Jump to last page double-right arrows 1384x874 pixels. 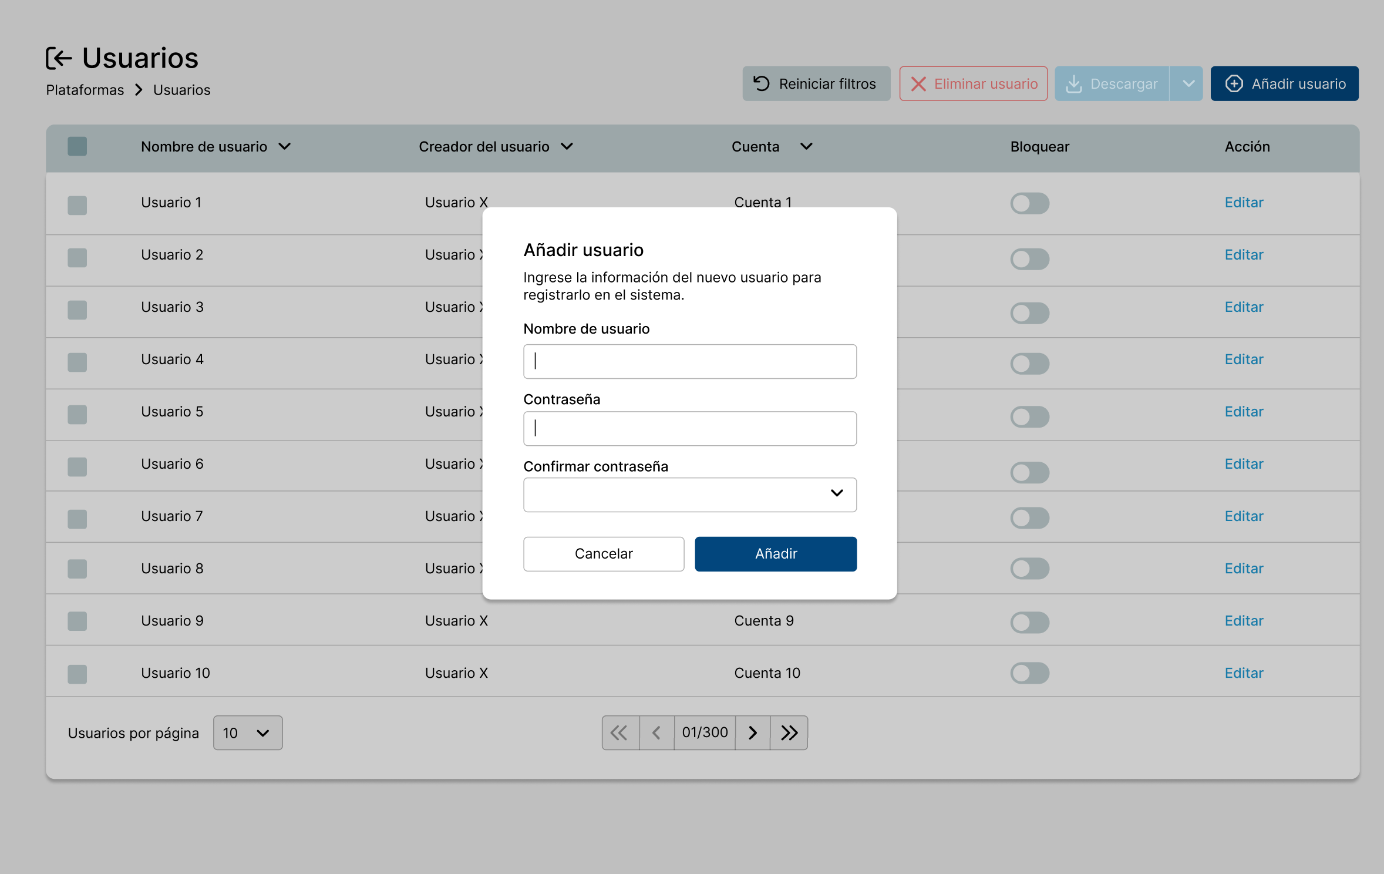click(789, 732)
